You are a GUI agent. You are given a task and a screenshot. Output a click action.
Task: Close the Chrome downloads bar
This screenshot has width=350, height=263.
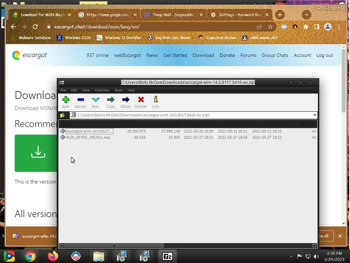coord(340,236)
